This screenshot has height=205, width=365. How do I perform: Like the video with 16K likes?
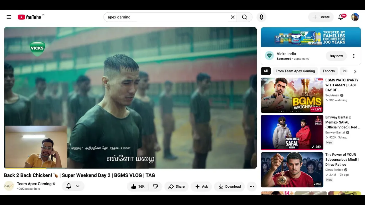138,186
